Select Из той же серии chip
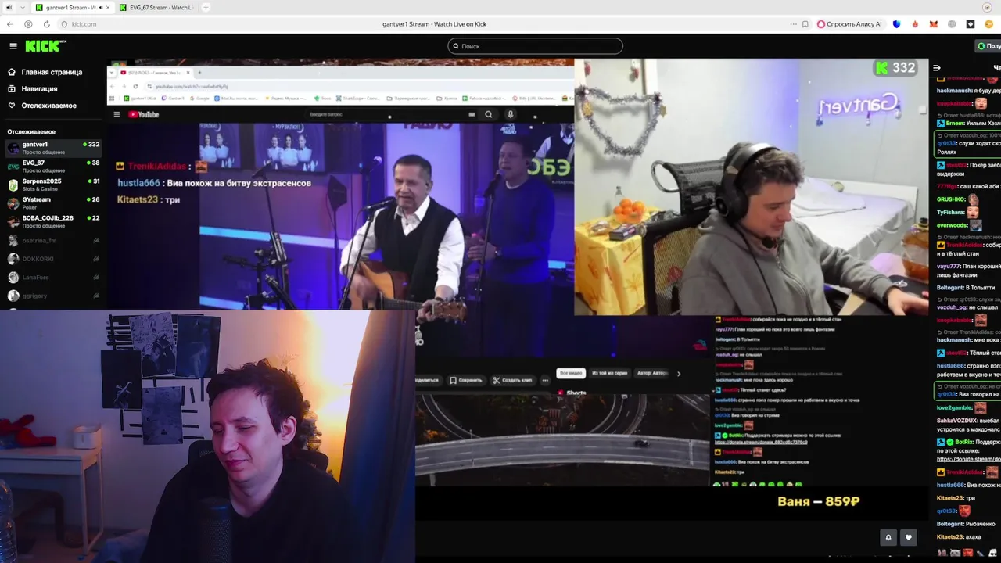This screenshot has height=563, width=1001. [610, 373]
